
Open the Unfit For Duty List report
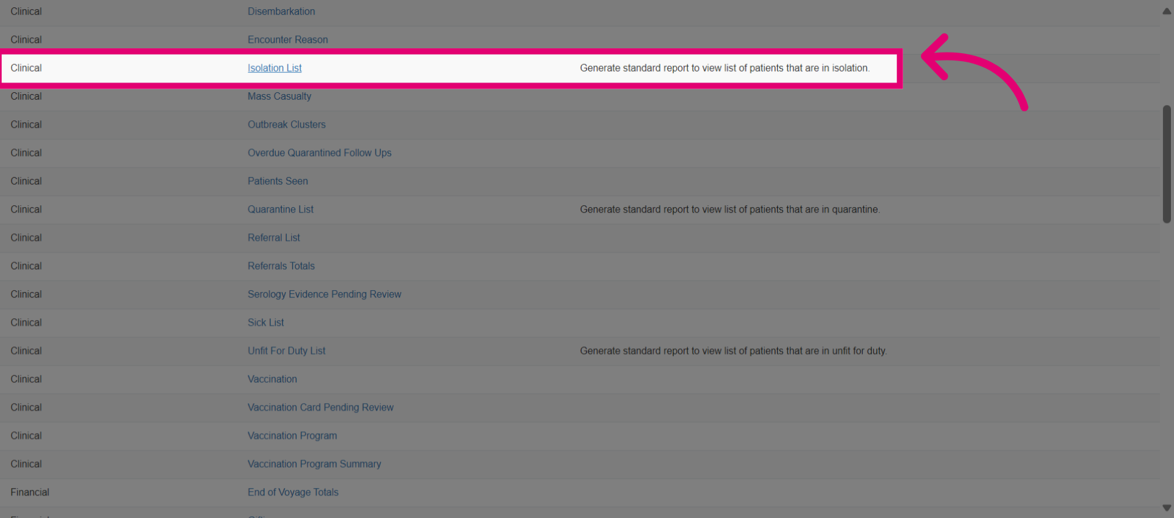coord(287,351)
